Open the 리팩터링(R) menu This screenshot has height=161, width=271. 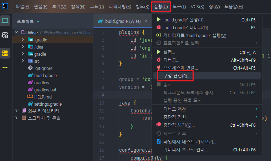click(120, 6)
